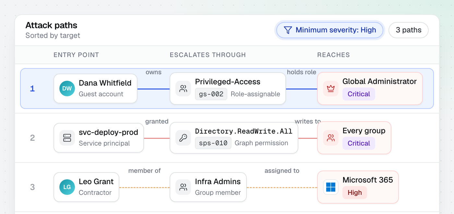Click the Infra Admins group icon
Viewport: 454px width, 214px height.
pos(183,187)
